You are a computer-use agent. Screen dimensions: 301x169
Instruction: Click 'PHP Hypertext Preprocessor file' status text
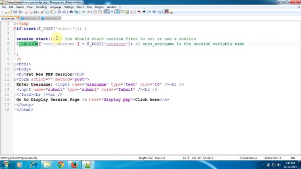[x=19, y=158]
